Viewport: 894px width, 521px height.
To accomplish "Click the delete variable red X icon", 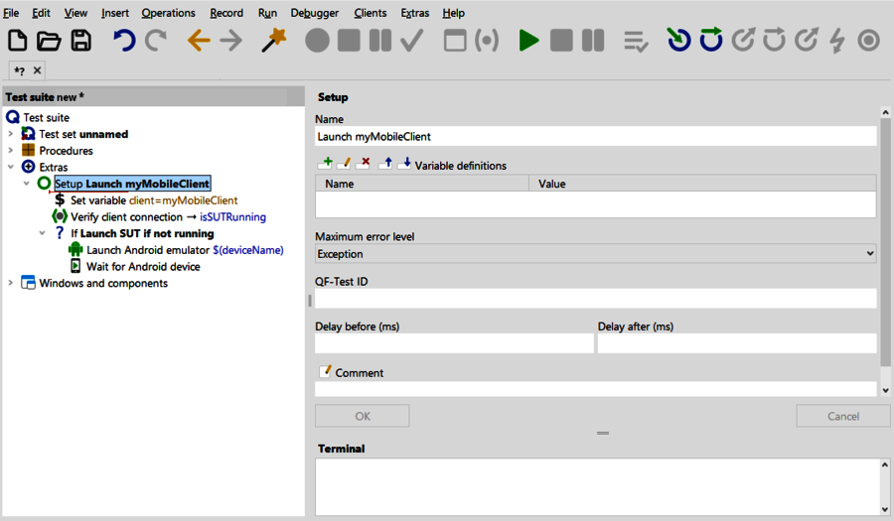I will pos(364,164).
